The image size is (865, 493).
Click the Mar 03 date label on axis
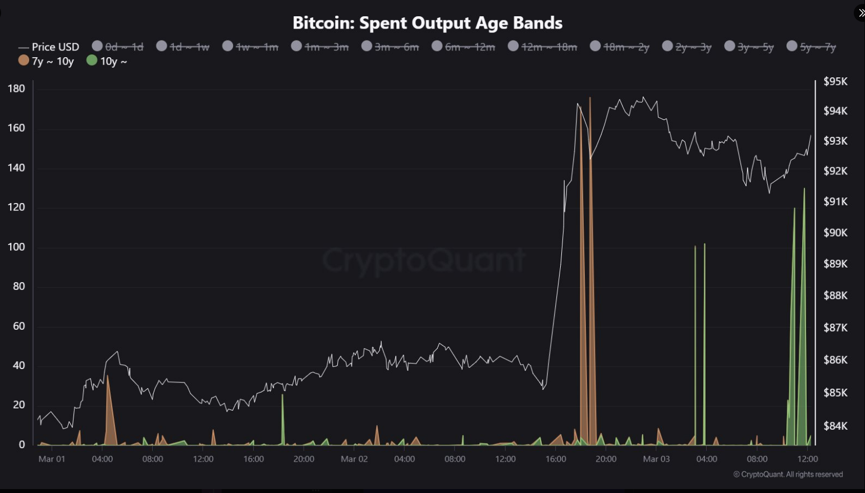[656, 459]
